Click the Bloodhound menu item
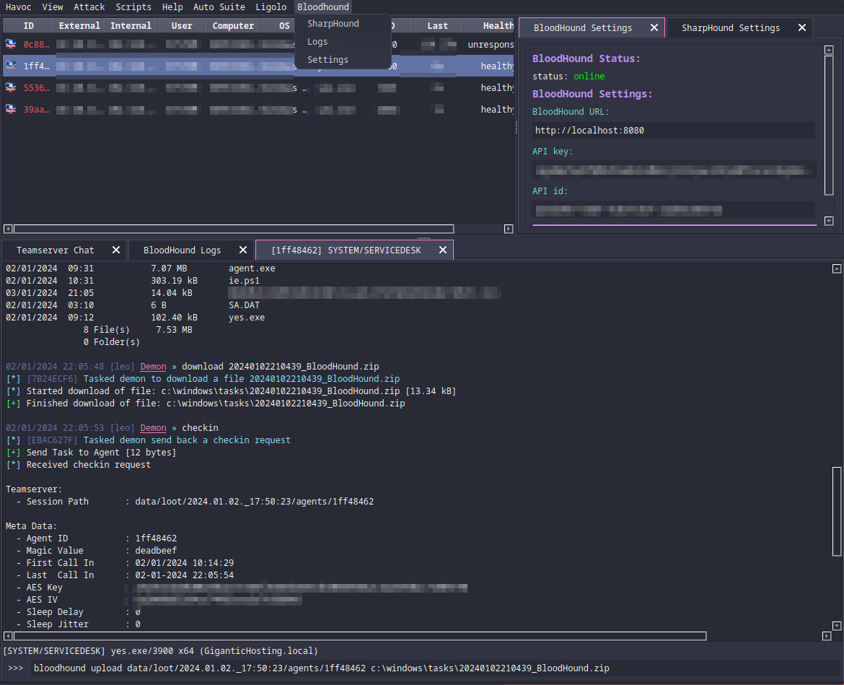The image size is (844, 685). (323, 7)
